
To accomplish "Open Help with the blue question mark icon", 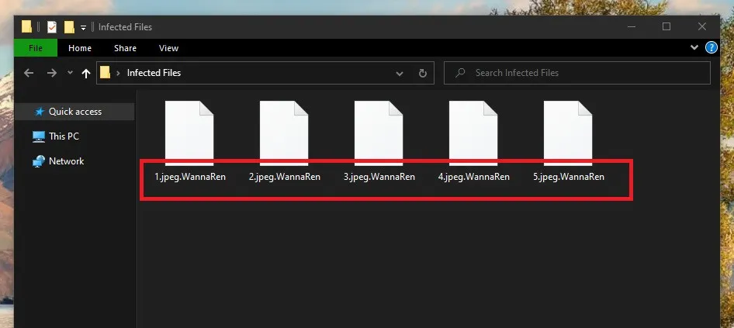I will click(x=711, y=48).
